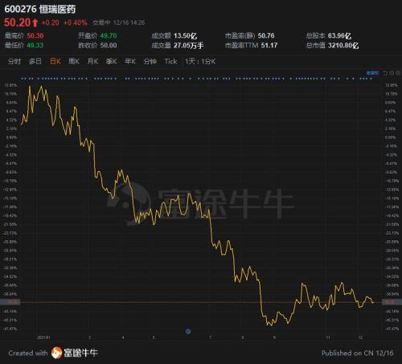
Task: Click the volume value 27.05万手
Action: tap(189, 45)
